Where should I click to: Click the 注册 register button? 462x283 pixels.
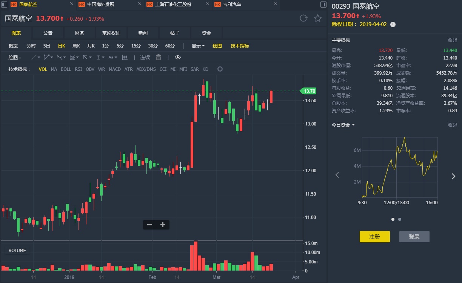(374, 237)
